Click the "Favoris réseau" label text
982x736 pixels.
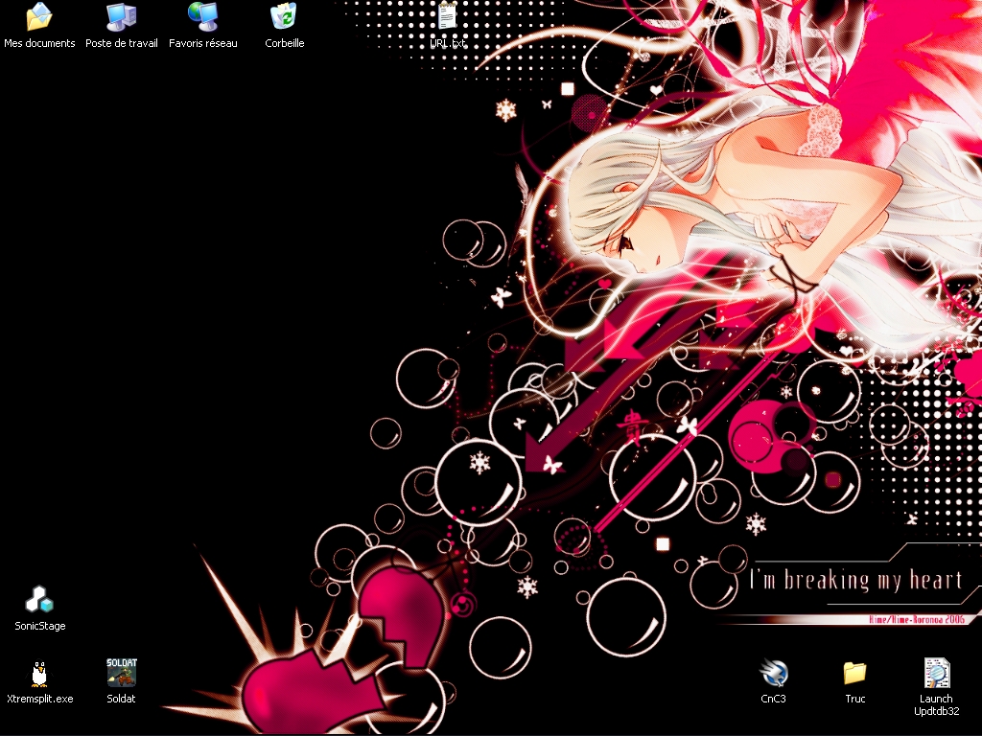tap(203, 43)
